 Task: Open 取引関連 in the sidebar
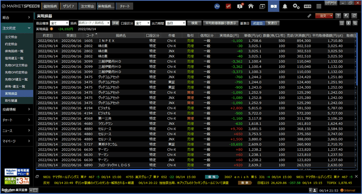[17, 100]
